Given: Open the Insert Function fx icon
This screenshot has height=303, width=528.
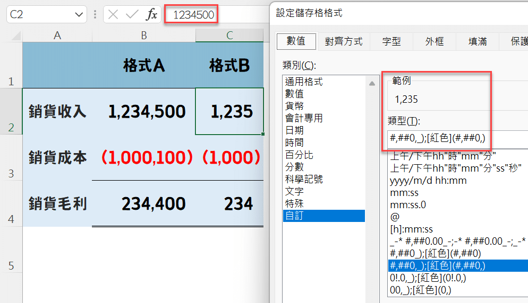Looking at the screenshot, I should pyautogui.click(x=151, y=14).
